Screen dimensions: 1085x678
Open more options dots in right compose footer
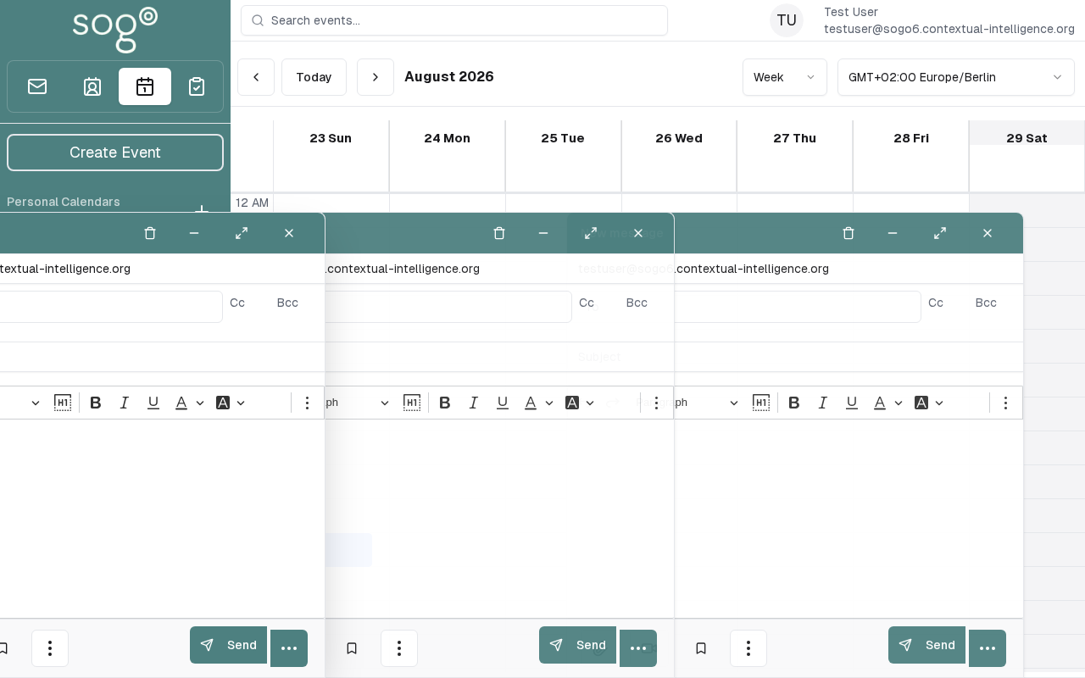coord(748,648)
